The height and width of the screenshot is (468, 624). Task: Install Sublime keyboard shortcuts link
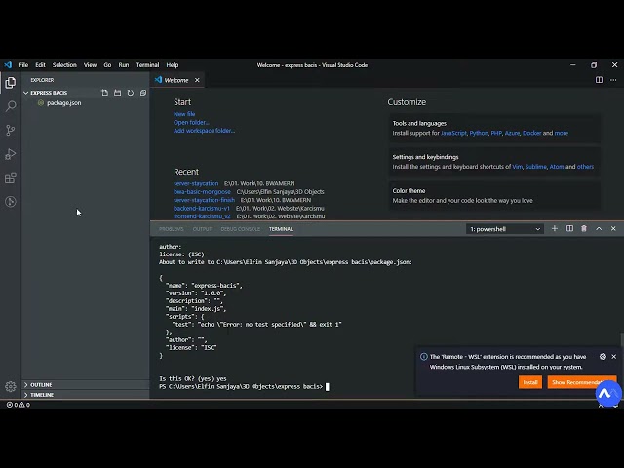536,167
